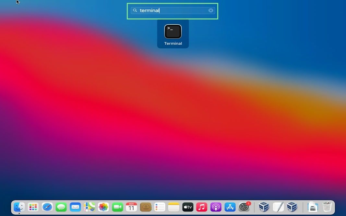Viewport: 346px width, 216px height.
Task: Start FaceTime from the Dock
Action: [x=117, y=207]
